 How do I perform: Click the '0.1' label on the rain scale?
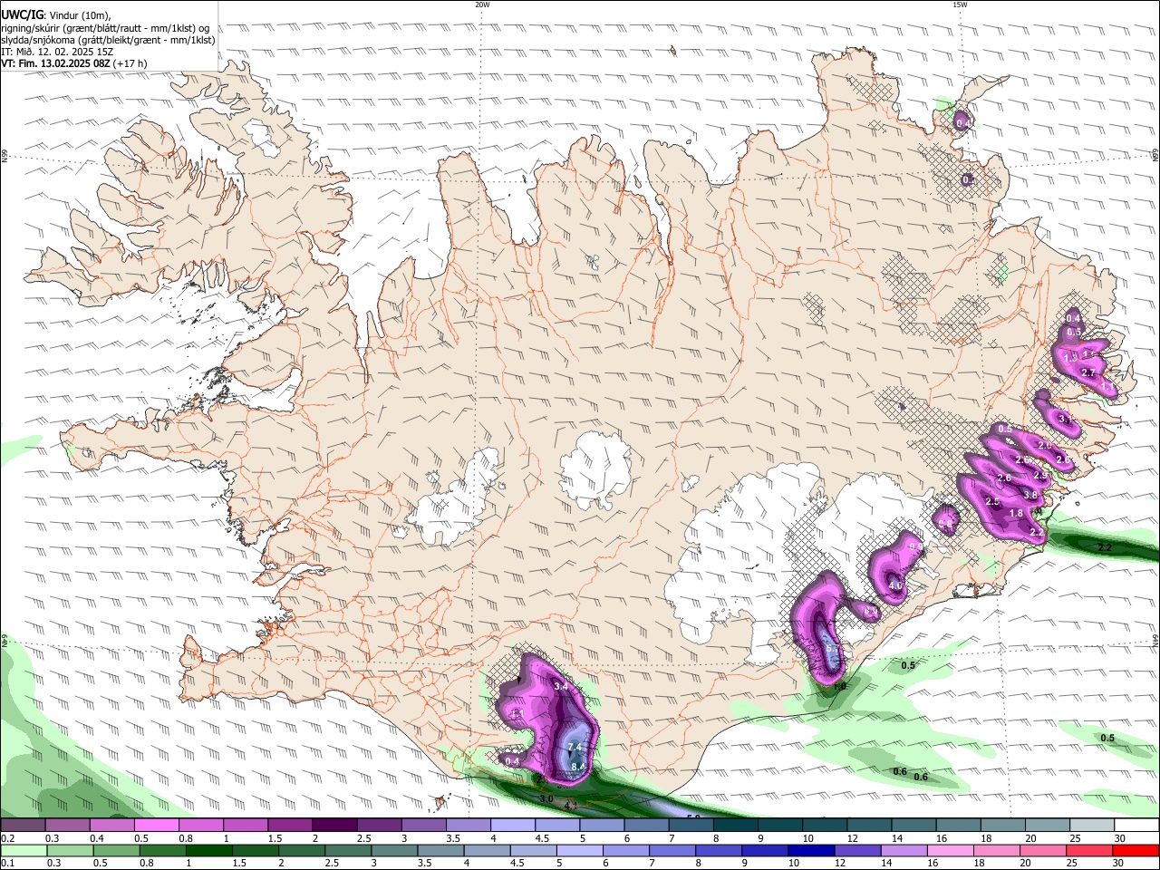[x=7, y=864]
